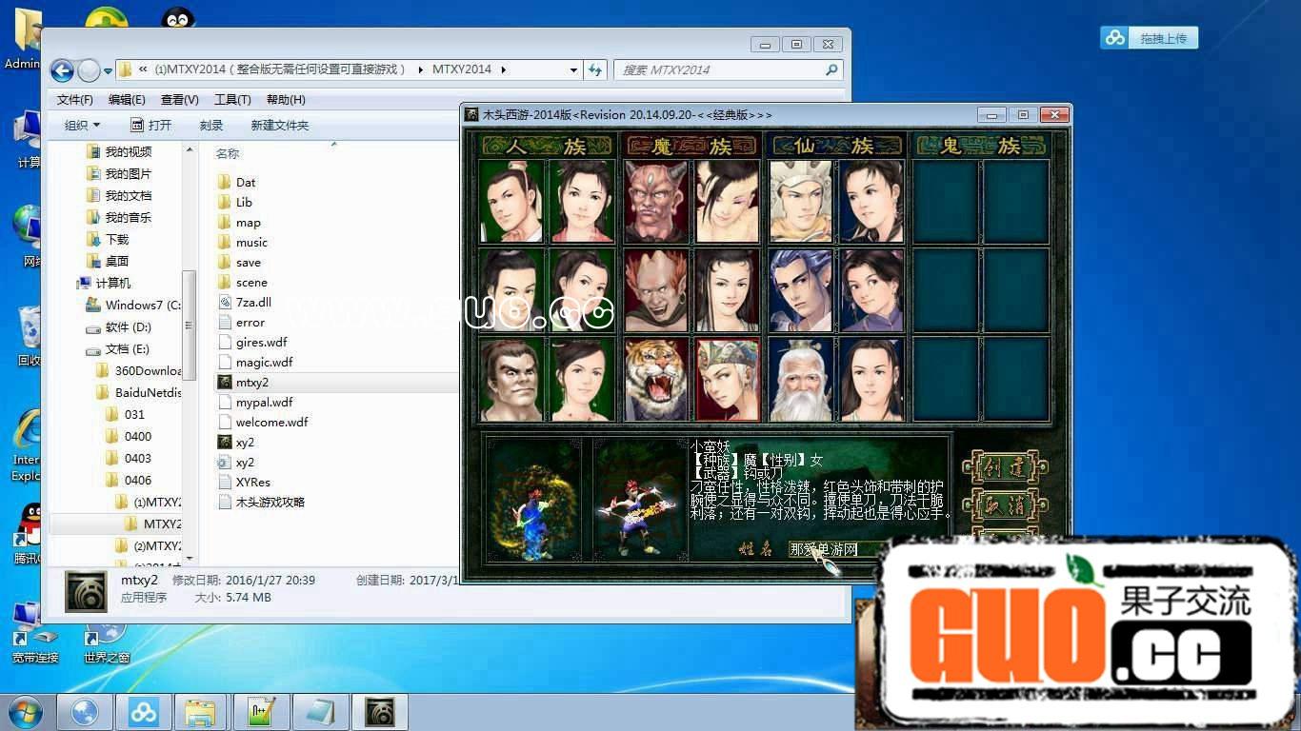Choose orange-haired grinning demon portrait

[x=656, y=290]
